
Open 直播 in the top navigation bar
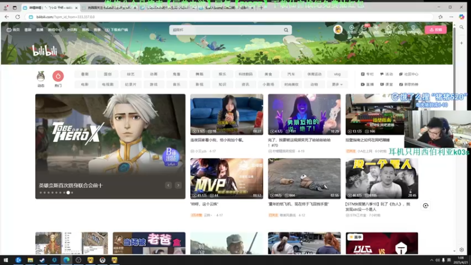39,30
